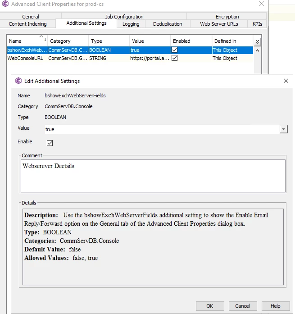Viewport: 295px width, 314px height.
Task: Click the Enabled column header
Action: pos(191,41)
